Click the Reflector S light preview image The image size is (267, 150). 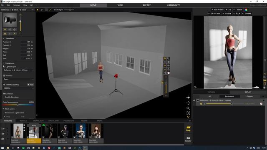click(10, 20)
